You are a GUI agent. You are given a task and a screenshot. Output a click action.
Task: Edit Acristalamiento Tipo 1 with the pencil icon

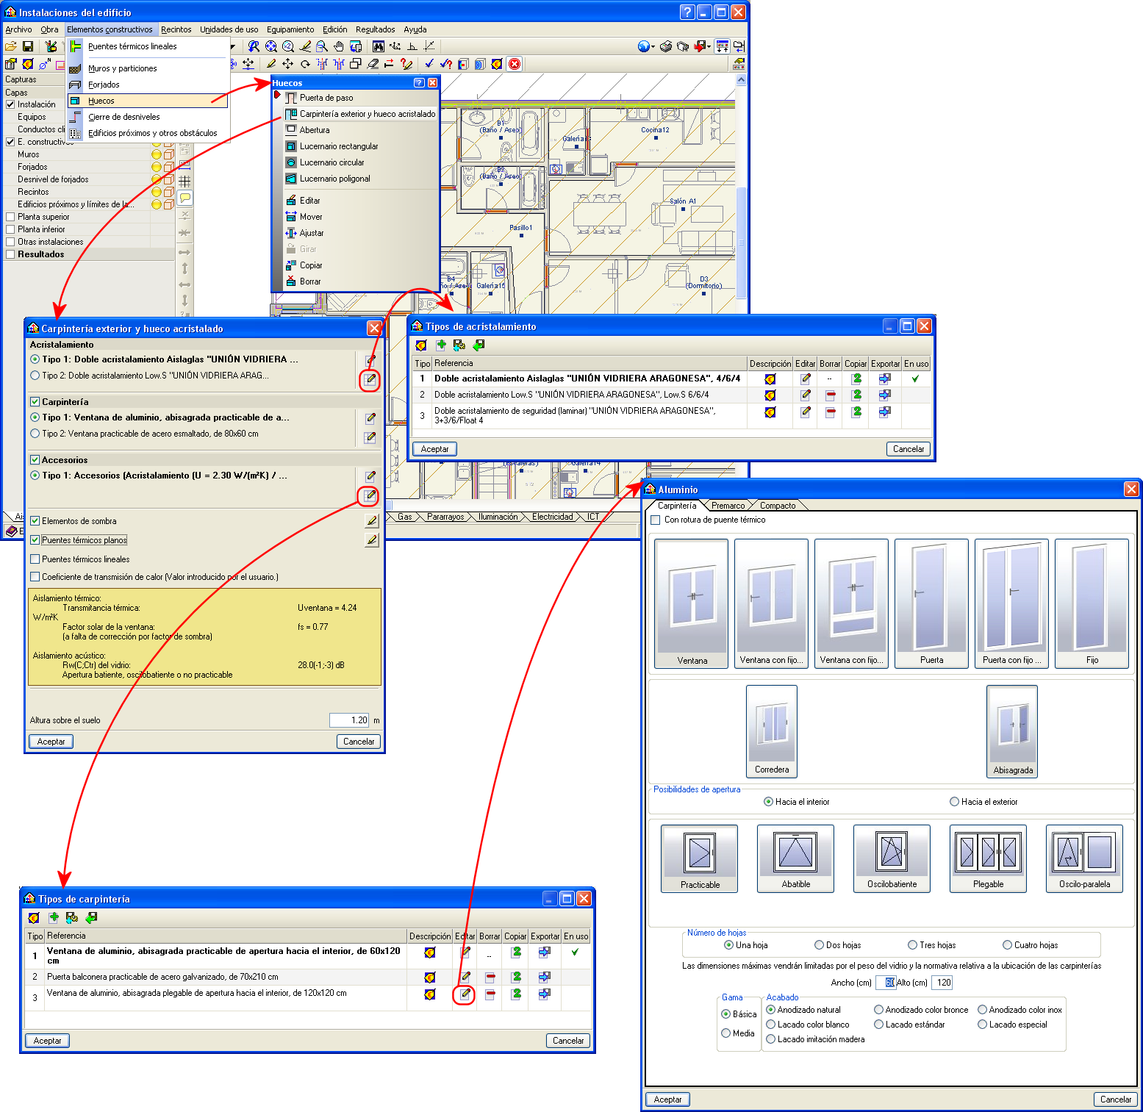point(370,360)
